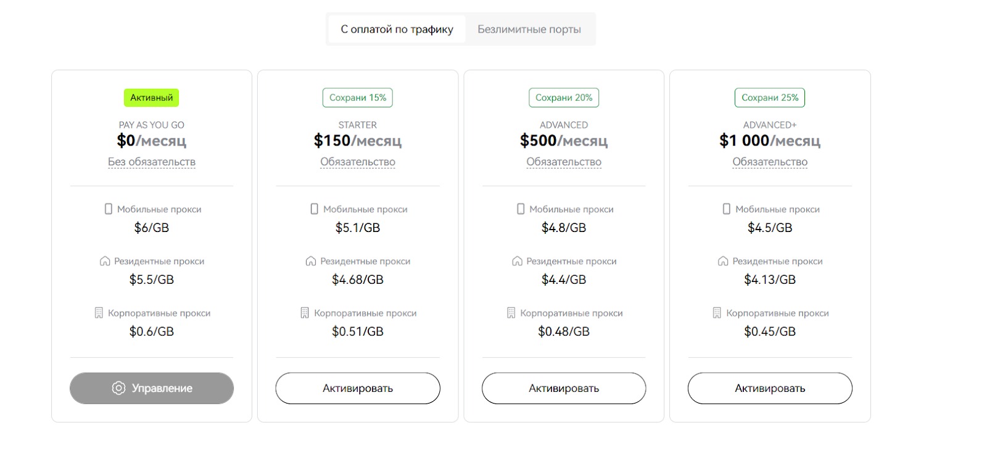Activate the Starter $150 plan
The width and height of the screenshot is (987, 464).
point(358,388)
